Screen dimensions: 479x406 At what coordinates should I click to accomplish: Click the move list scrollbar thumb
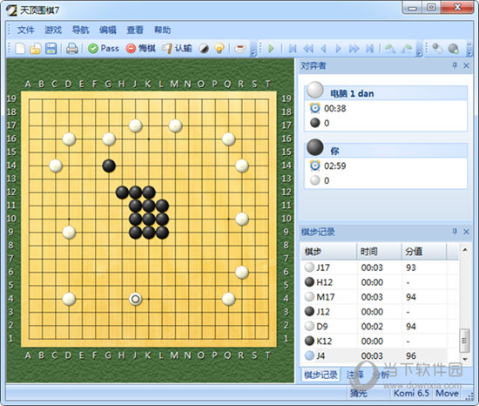tap(465, 341)
